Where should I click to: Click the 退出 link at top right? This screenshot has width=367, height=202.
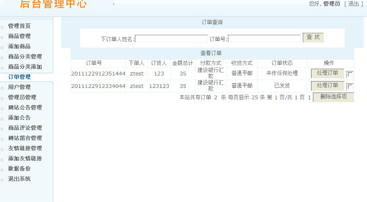coord(353,4)
